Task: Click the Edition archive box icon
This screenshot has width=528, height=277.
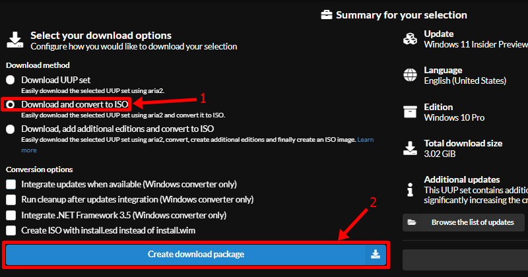Action: click(x=411, y=111)
